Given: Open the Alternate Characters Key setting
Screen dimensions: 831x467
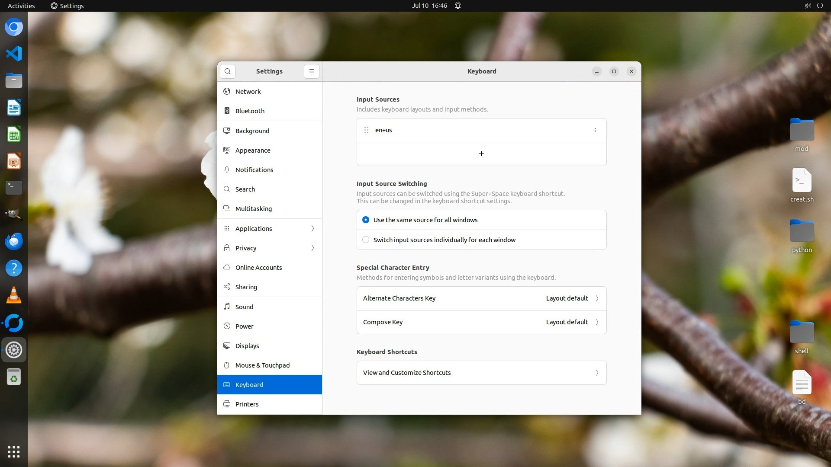Looking at the screenshot, I should pyautogui.click(x=481, y=298).
